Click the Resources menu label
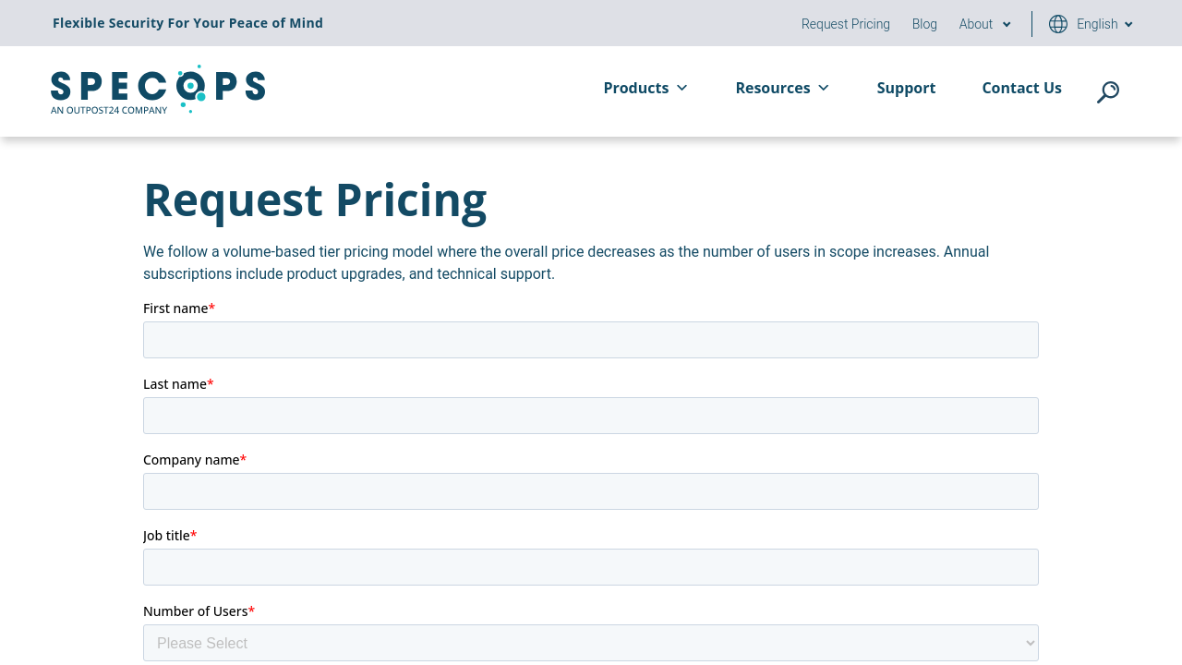Screen dimensions: 1182x665 click(772, 88)
